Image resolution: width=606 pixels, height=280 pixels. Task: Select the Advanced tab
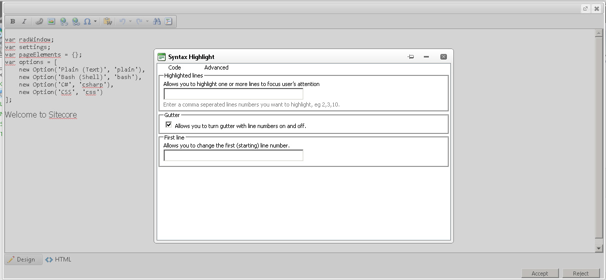(x=216, y=67)
